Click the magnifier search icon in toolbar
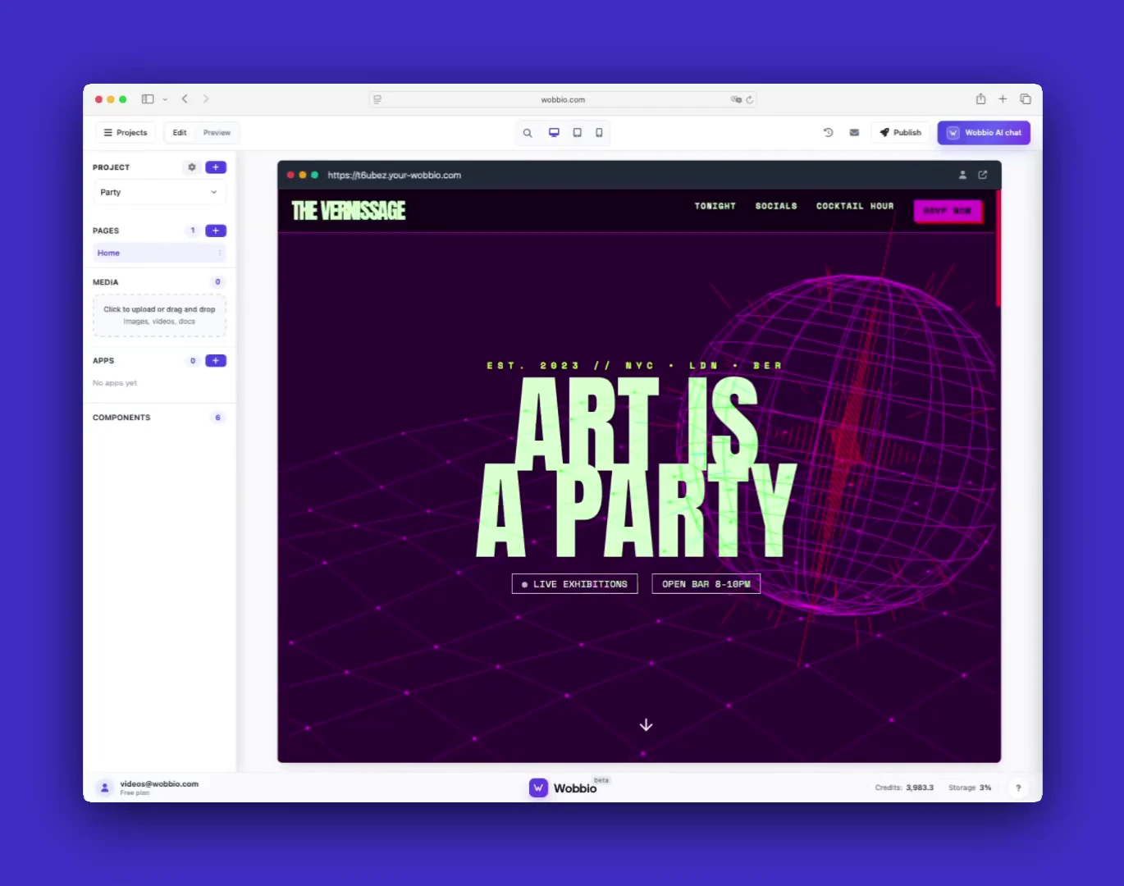Viewport: 1124px width, 886px height. point(528,132)
